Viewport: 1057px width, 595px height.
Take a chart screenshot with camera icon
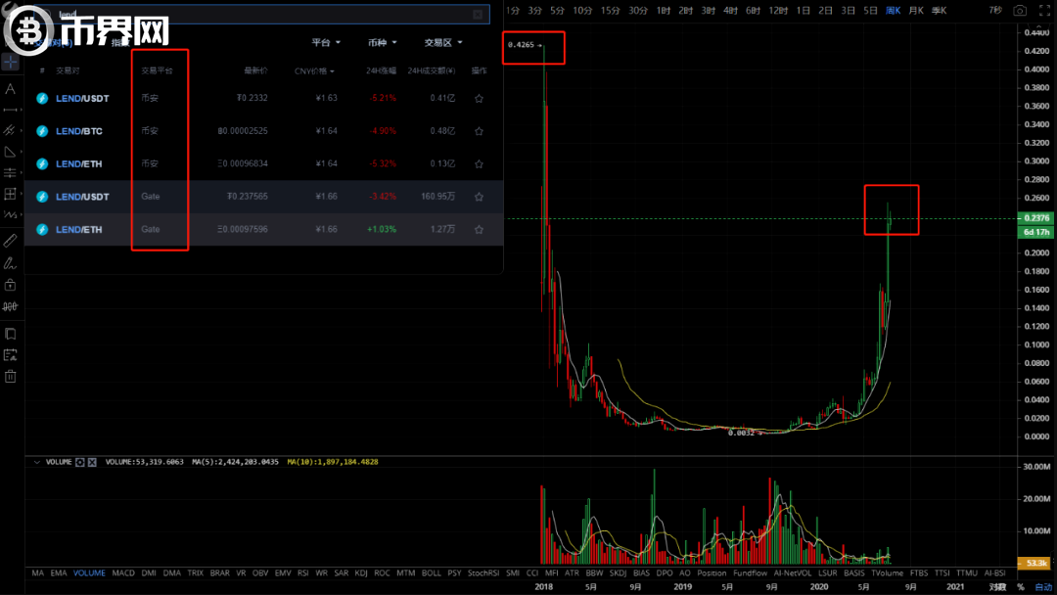1021,10
